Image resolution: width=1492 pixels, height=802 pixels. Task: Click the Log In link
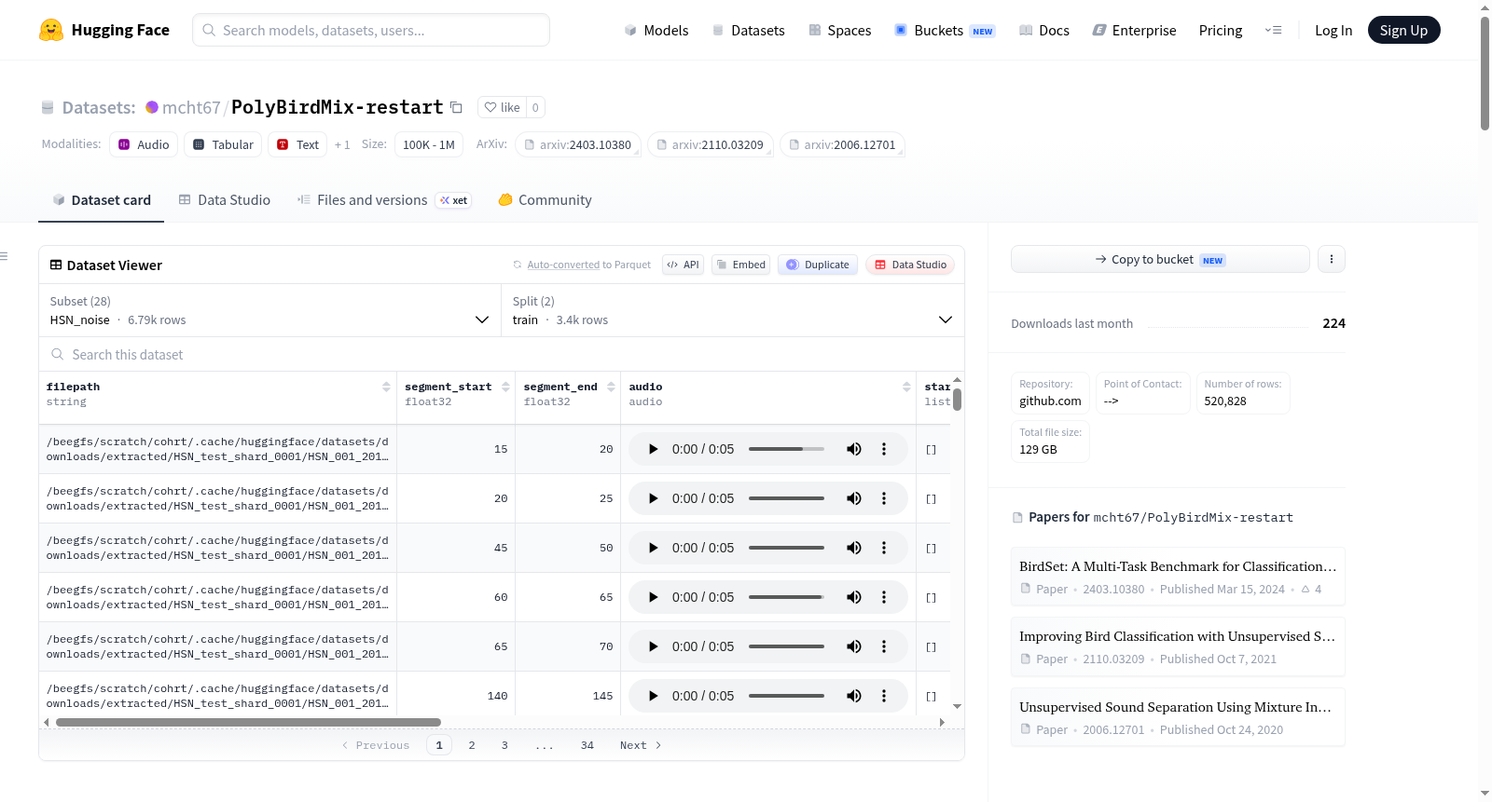pyautogui.click(x=1333, y=30)
